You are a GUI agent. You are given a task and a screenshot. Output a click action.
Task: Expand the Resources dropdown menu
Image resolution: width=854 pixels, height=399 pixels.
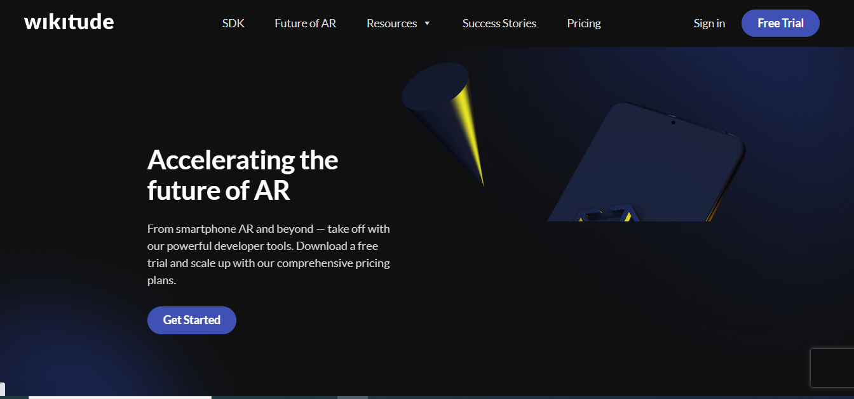coord(398,23)
